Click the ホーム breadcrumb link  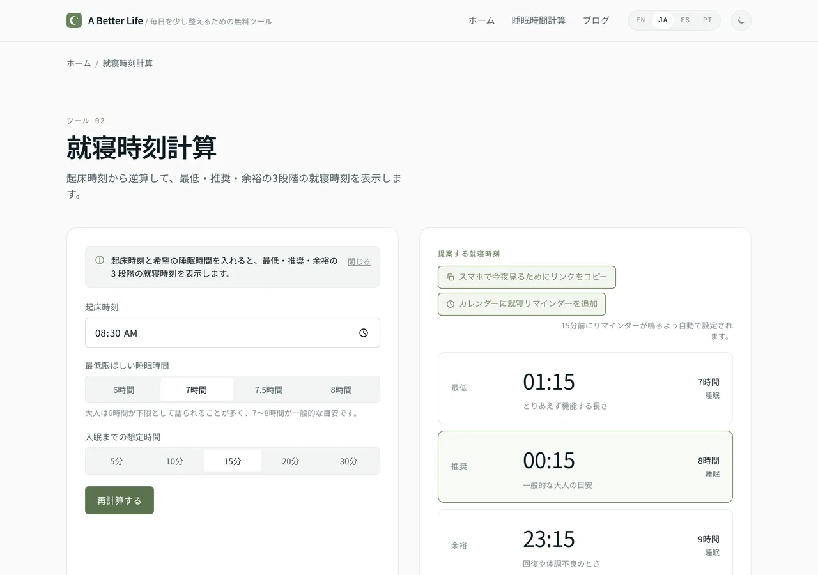79,63
